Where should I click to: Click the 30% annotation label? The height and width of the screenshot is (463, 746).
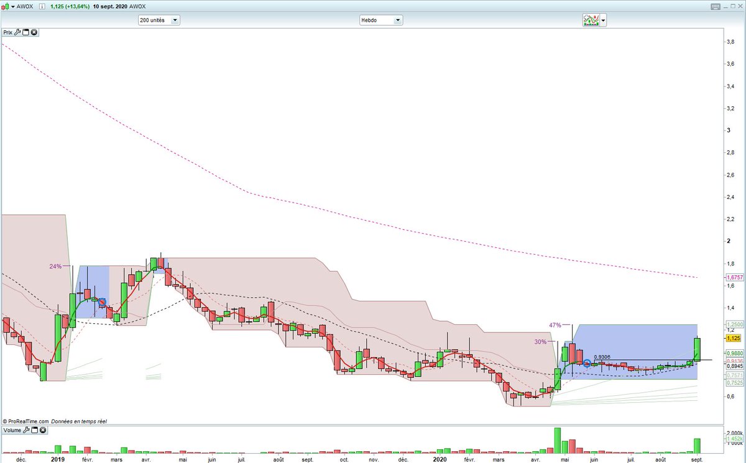tap(540, 342)
